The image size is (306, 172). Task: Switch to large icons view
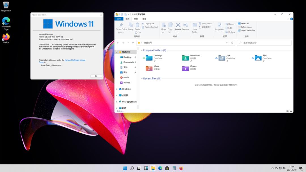point(291,111)
